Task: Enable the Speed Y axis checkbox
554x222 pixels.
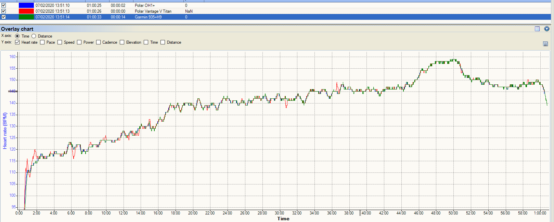Action: pos(60,42)
